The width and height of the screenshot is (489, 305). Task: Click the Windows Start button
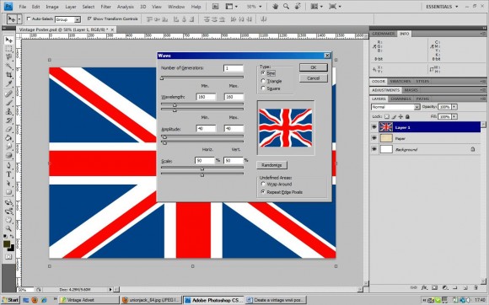tap(10, 300)
